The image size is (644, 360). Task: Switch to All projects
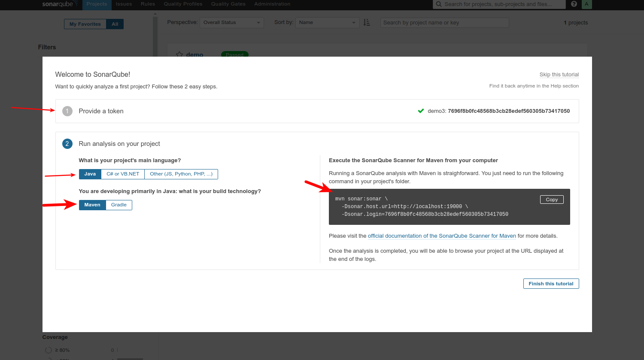(115, 24)
